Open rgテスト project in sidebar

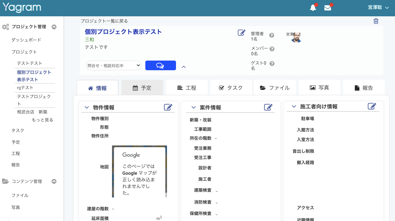[x=25, y=88]
